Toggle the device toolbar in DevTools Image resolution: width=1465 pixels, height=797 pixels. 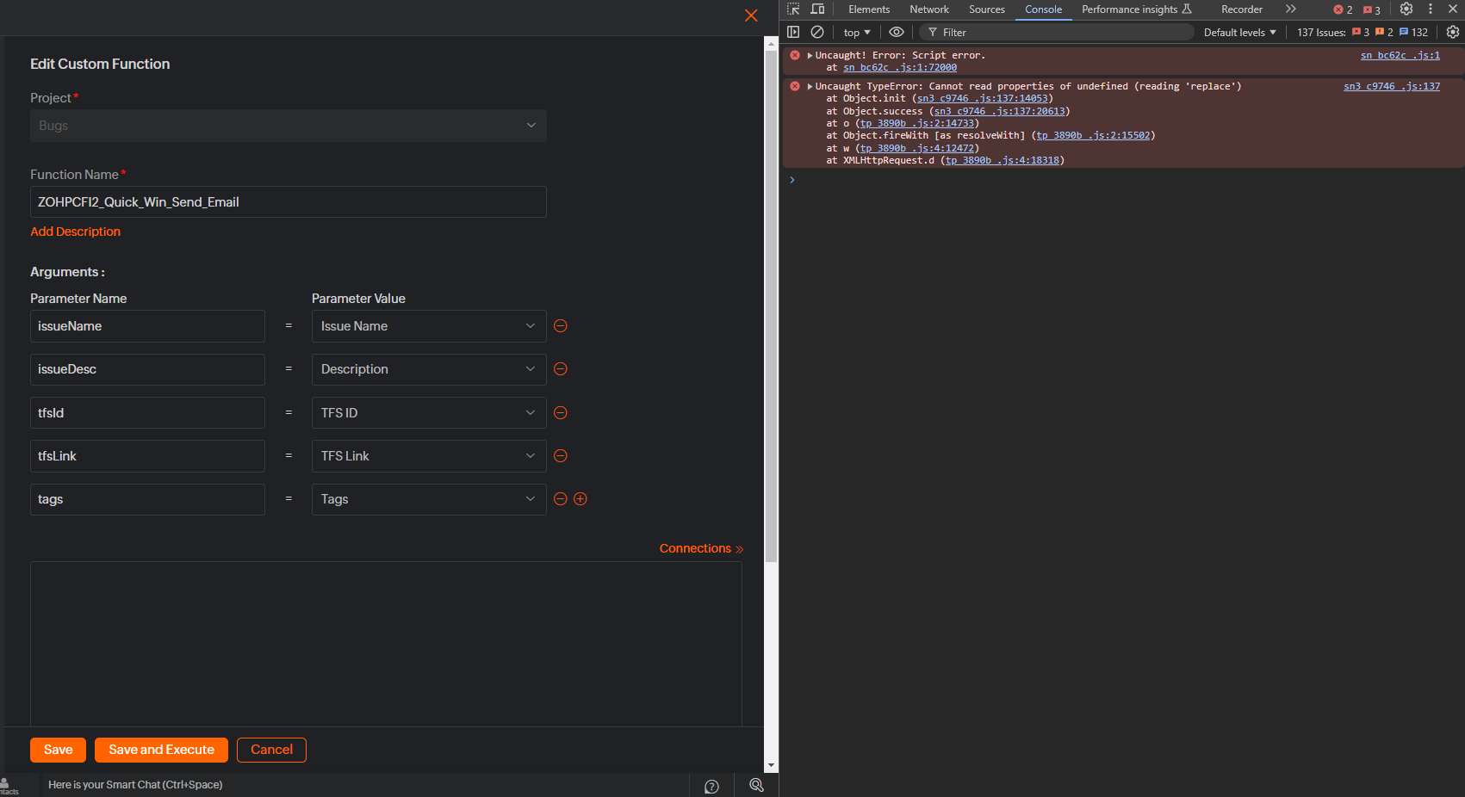click(818, 9)
